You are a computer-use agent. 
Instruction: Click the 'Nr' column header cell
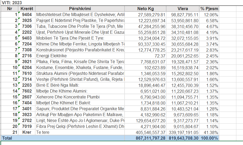tap(10, 8)
